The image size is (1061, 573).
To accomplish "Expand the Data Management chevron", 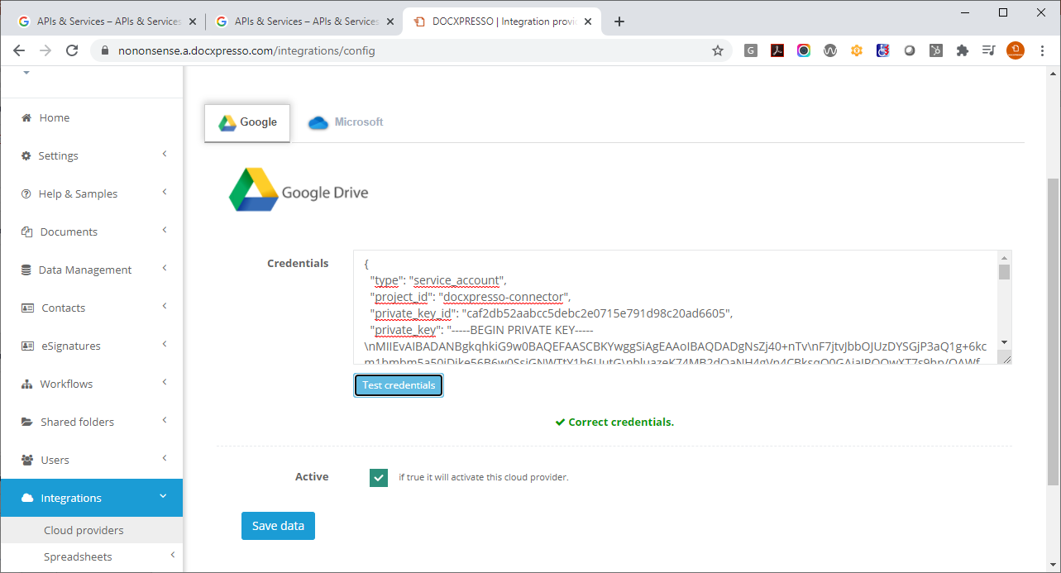I will pyautogui.click(x=165, y=268).
